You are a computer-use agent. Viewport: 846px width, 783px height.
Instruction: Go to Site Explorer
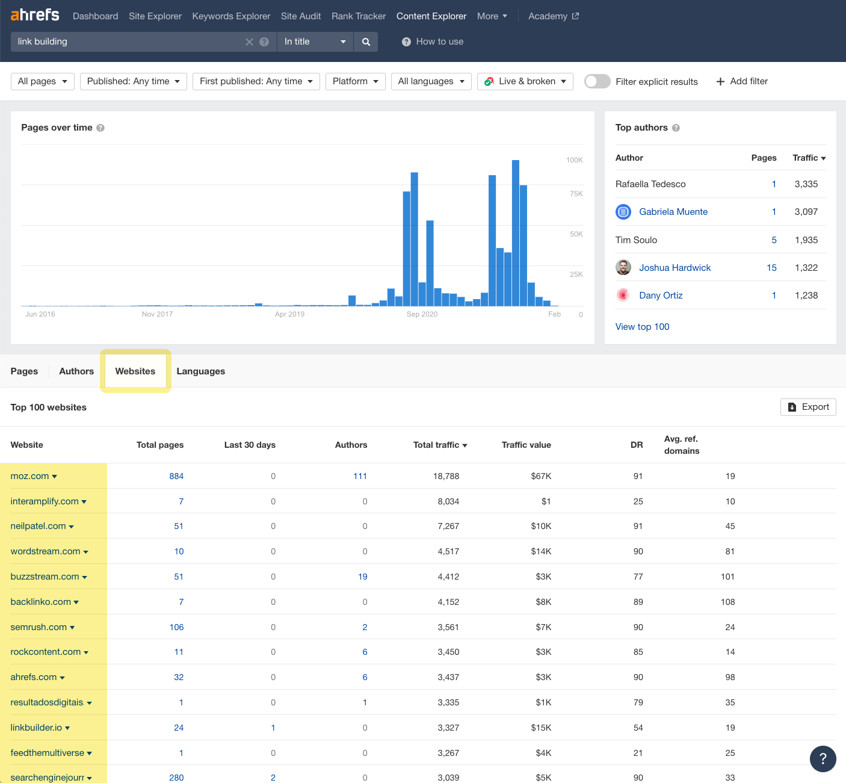(155, 16)
